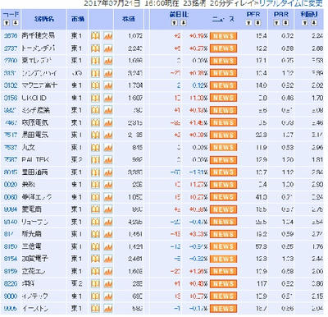Viewport: 328px width, 317px height.
Task: Click the リアルタイムに変更 link
Action: point(290,3)
